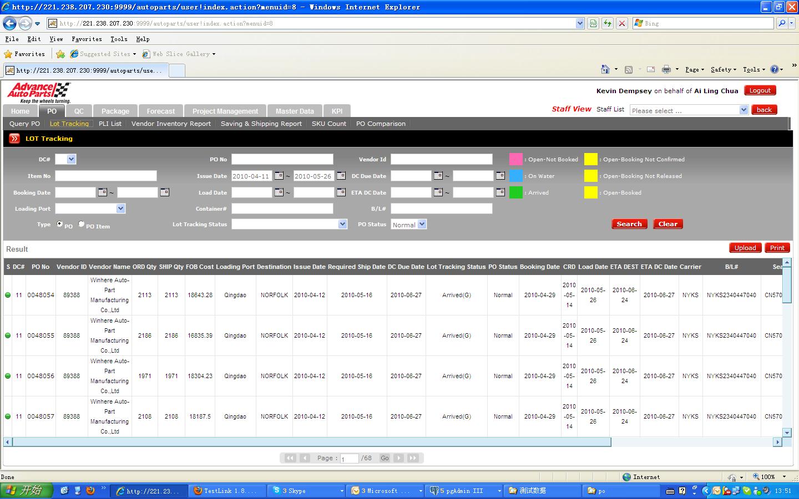Switch to the Forecast tab

pyautogui.click(x=160, y=111)
